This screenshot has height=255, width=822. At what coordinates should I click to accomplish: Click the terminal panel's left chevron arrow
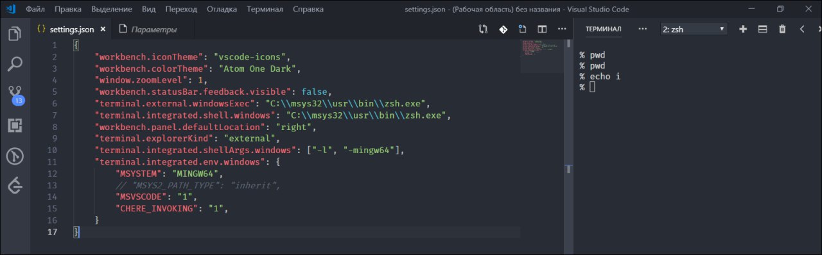[x=802, y=29]
